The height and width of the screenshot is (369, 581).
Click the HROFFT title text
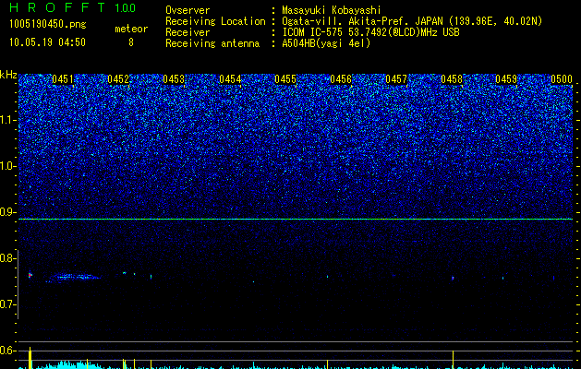57,7
